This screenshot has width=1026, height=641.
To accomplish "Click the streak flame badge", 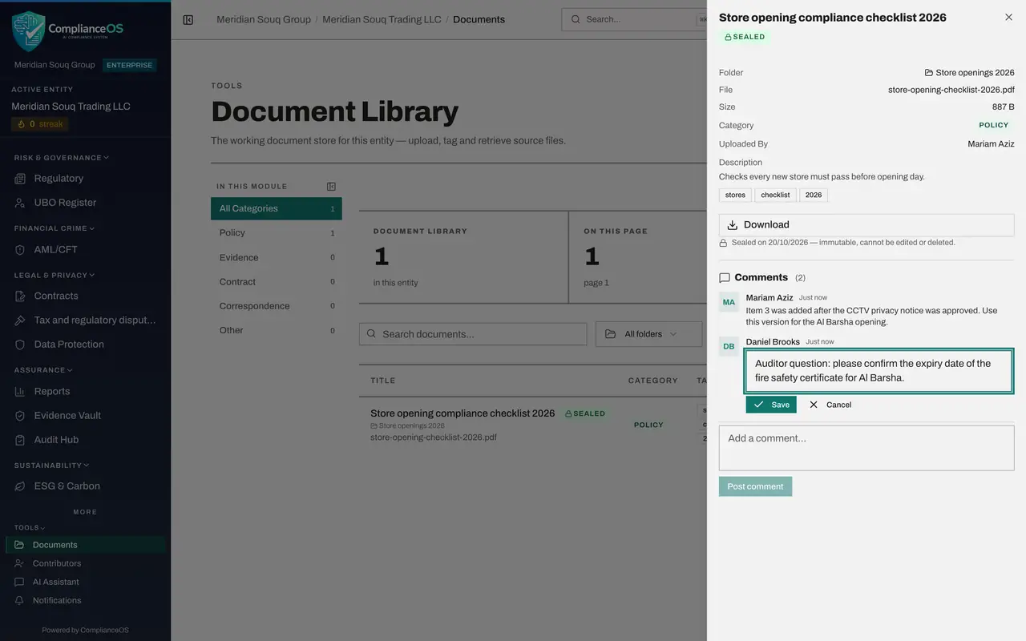I will [40, 124].
